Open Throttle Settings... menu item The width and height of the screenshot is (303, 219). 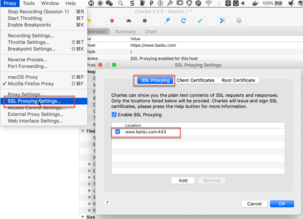[x=44, y=42]
